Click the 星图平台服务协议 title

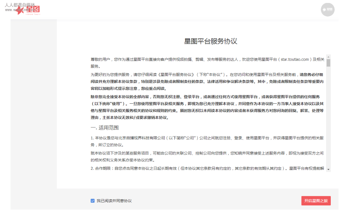[x=211, y=41]
